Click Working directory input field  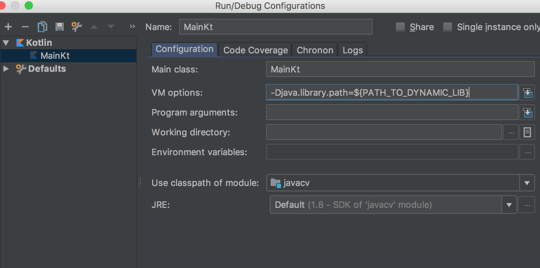(384, 132)
